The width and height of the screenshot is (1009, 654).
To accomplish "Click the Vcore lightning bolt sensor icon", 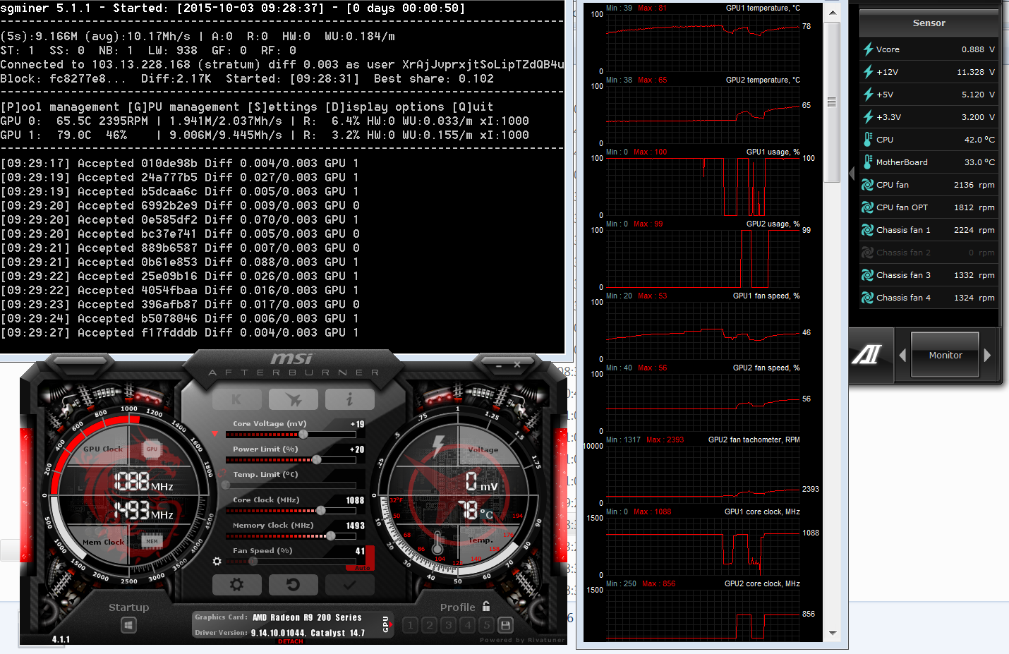I will pos(868,49).
